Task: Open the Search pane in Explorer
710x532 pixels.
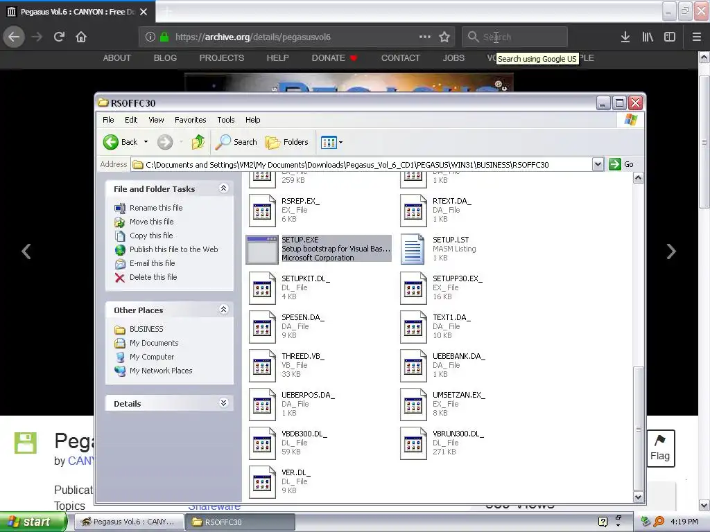Action: pos(236,142)
